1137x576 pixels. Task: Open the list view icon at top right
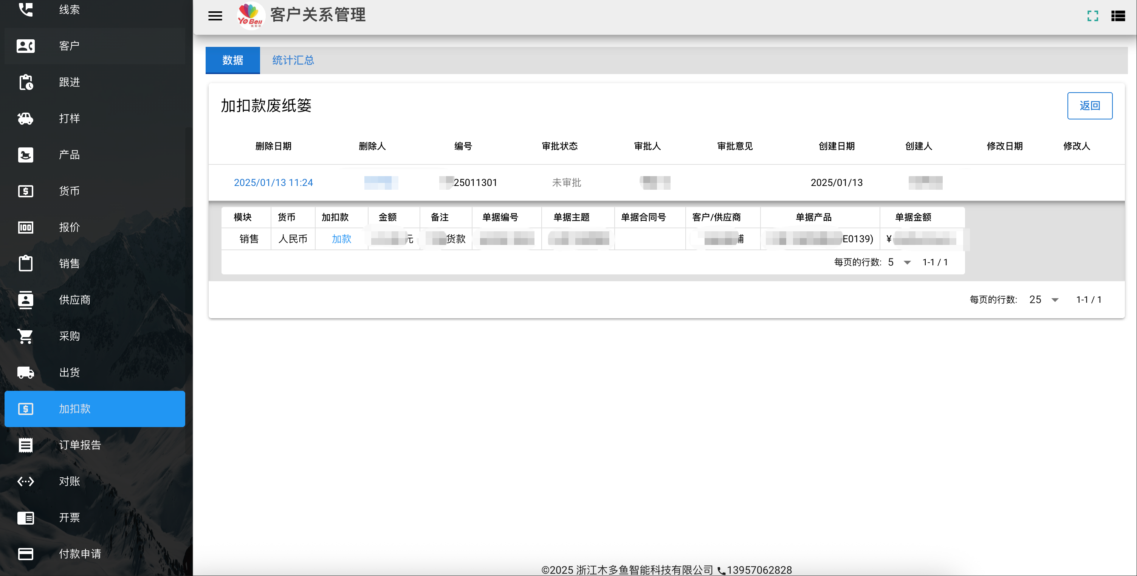[x=1118, y=16]
